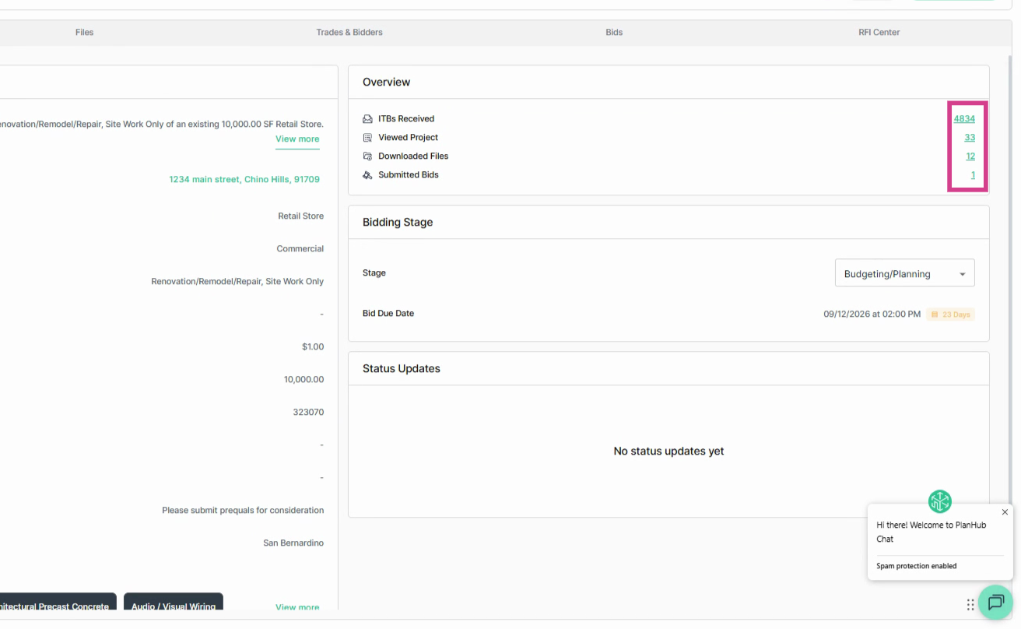Select the Audio / Visual Wiring tag
The image size is (1021, 629).
pyautogui.click(x=174, y=603)
